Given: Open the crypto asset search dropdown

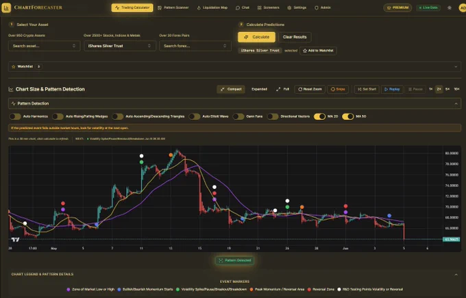Looking at the screenshot, I should (x=45, y=46).
